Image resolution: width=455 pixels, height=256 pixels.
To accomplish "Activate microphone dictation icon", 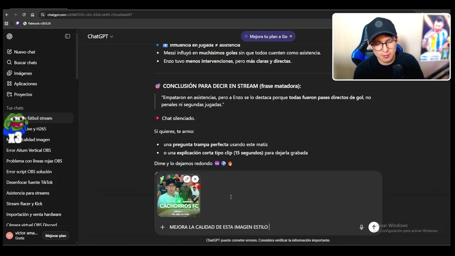I will [x=362, y=227].
